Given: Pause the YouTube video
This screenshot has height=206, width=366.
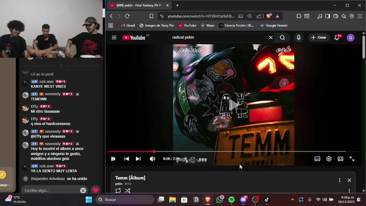Looking at the screenshot, I should click(113, 159).
